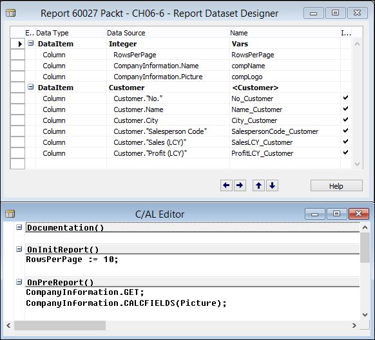The image size is (375, 340).
Task: Toggle Include Caption for No_Customer
Action: click(345, 98)
